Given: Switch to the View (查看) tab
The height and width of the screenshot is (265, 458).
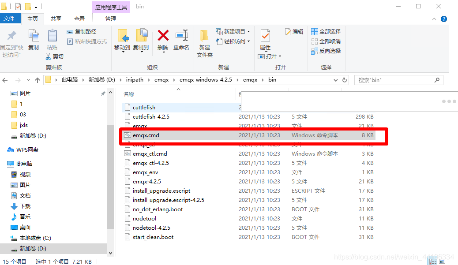Looking at the screenshot, I should pos(79,19).
